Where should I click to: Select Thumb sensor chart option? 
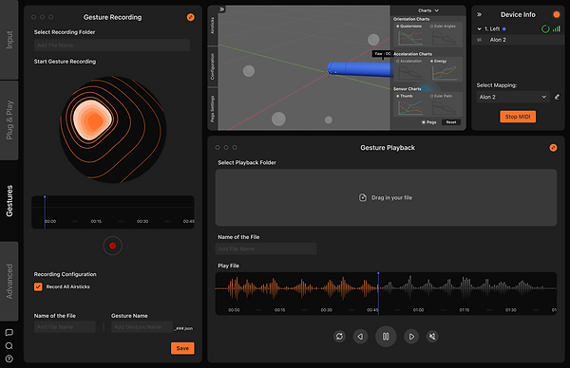coord(405,96)
